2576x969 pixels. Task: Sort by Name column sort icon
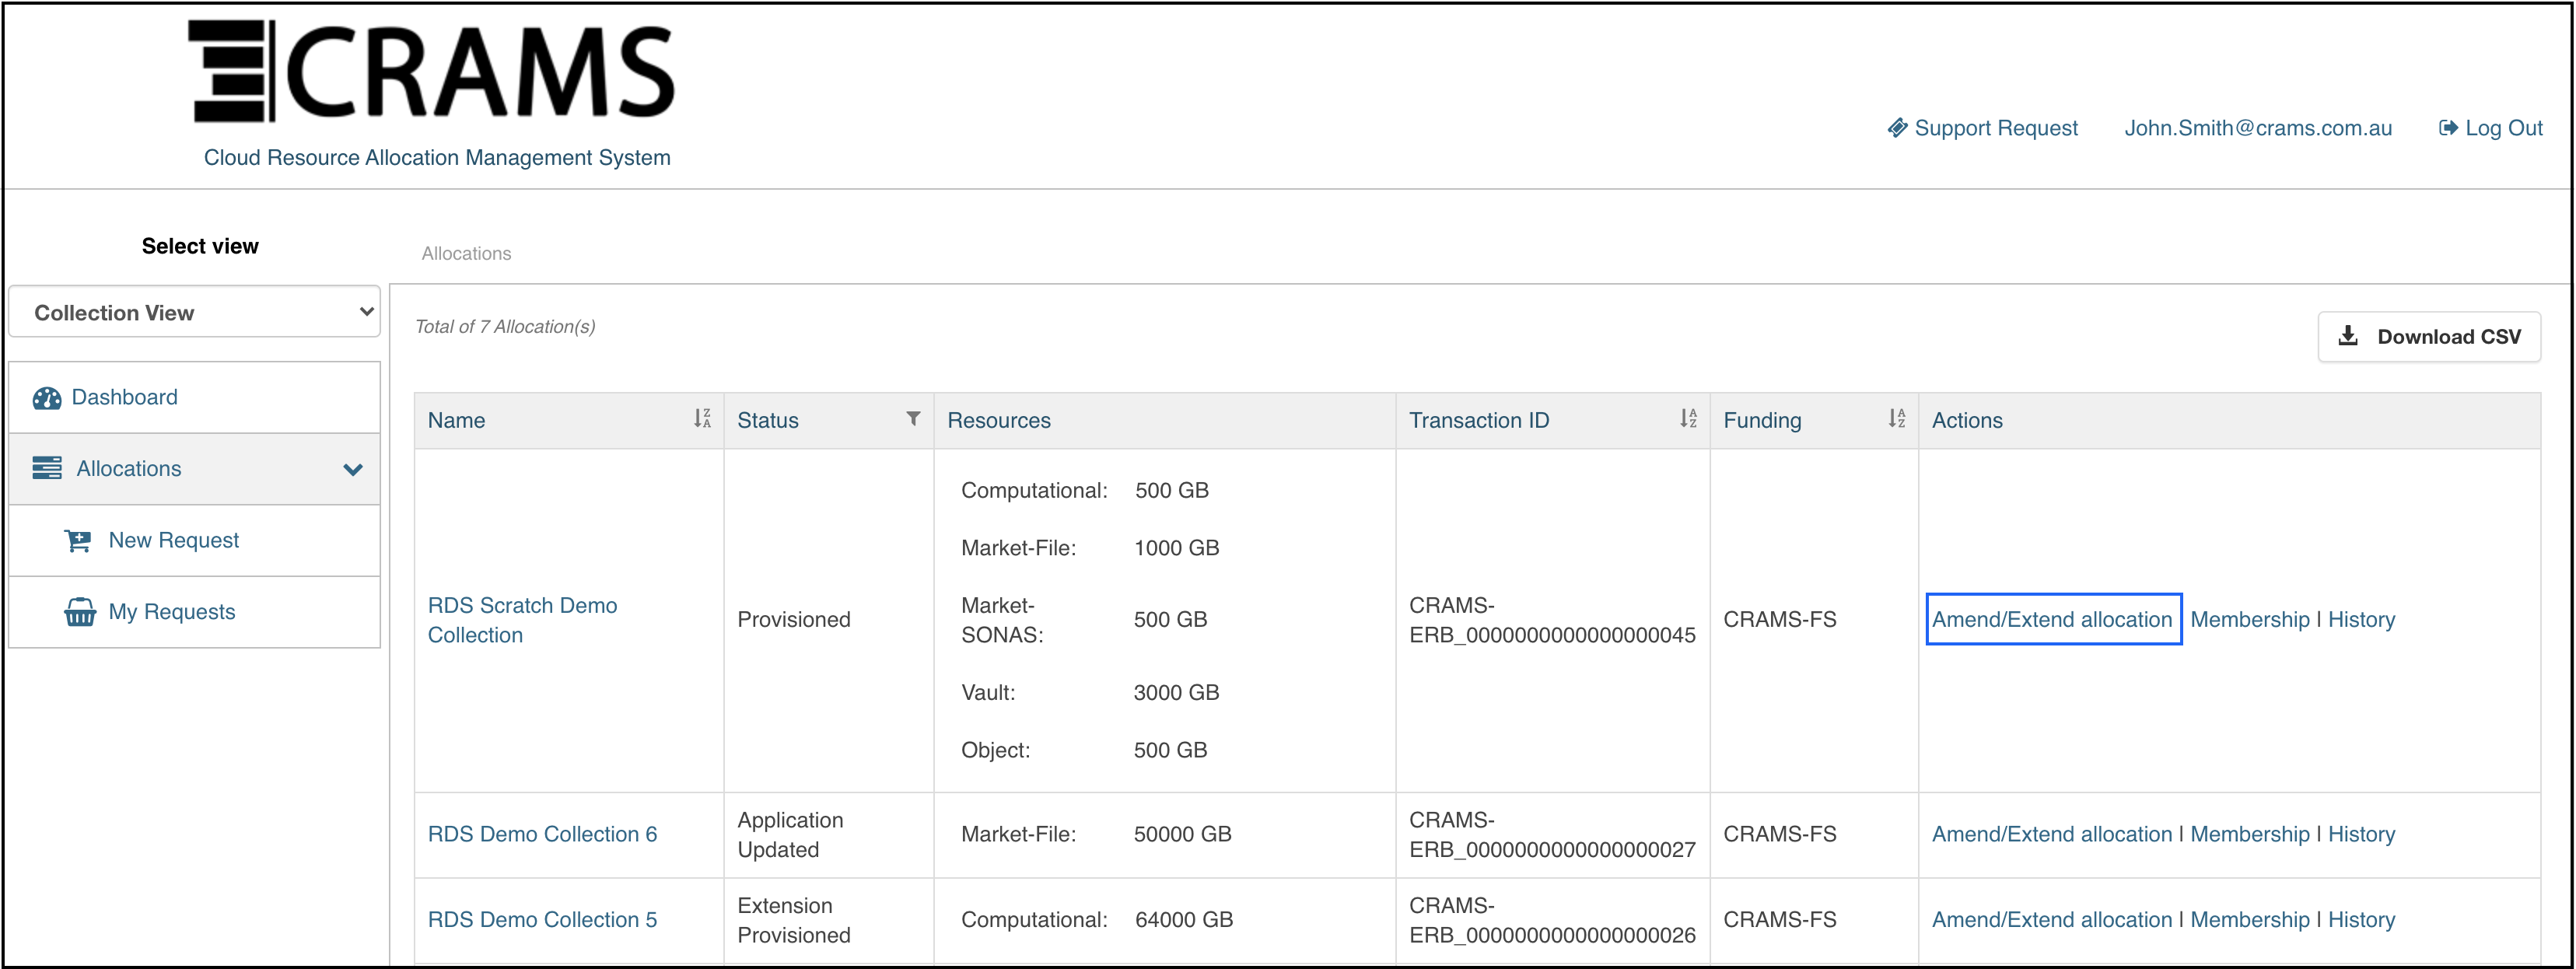[702, 419]
